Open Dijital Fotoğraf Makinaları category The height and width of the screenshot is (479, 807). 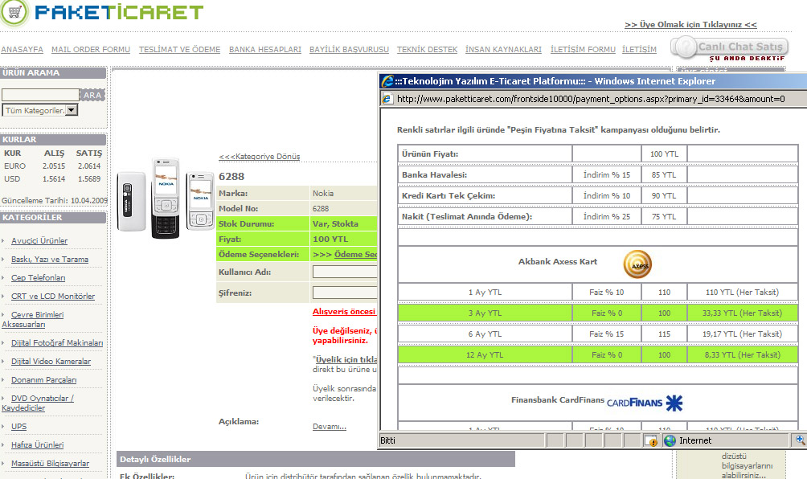[x=57, y=342]
